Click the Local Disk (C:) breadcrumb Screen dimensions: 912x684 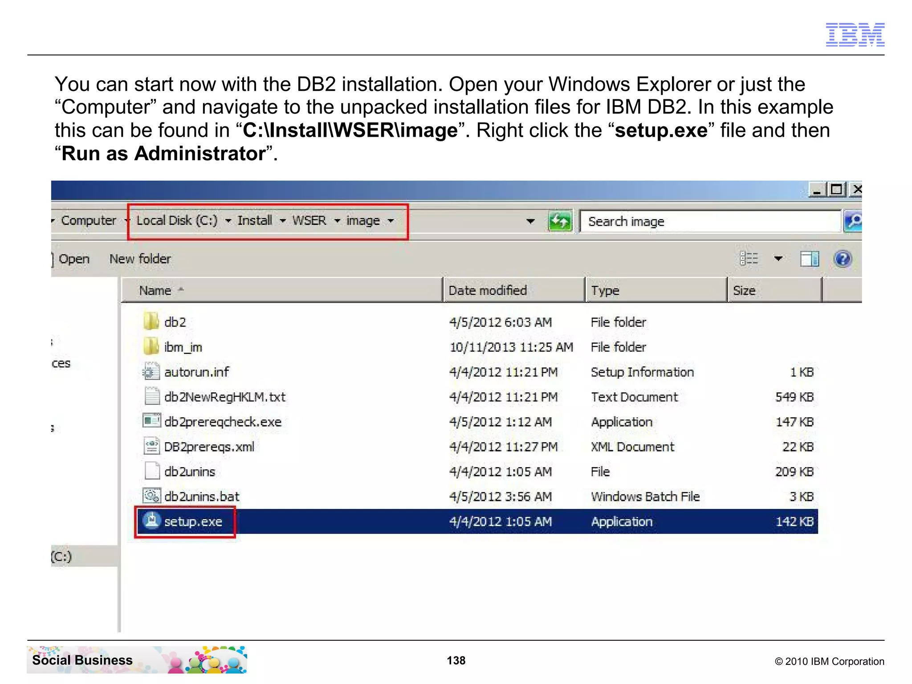[x=177, y=220]
